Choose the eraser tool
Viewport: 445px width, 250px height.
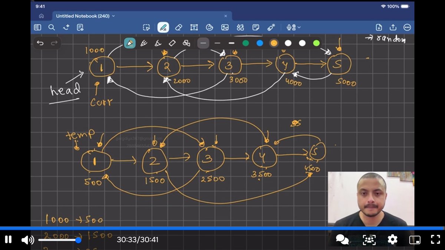pyautogui.click(x=178, y=27)
